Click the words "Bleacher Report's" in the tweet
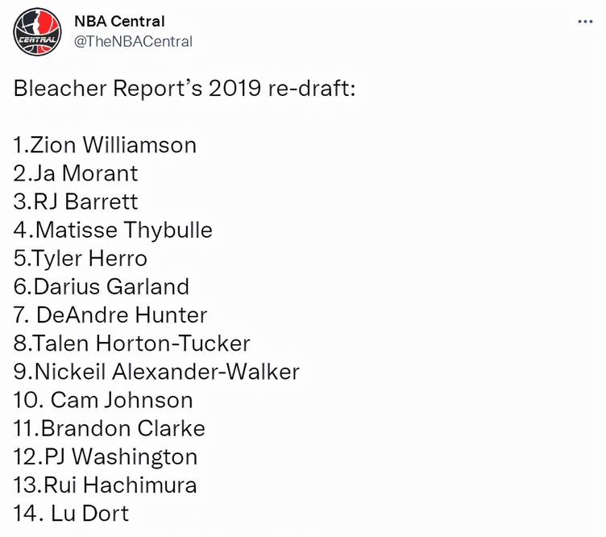The image size is (606, 537). (108, 88)
